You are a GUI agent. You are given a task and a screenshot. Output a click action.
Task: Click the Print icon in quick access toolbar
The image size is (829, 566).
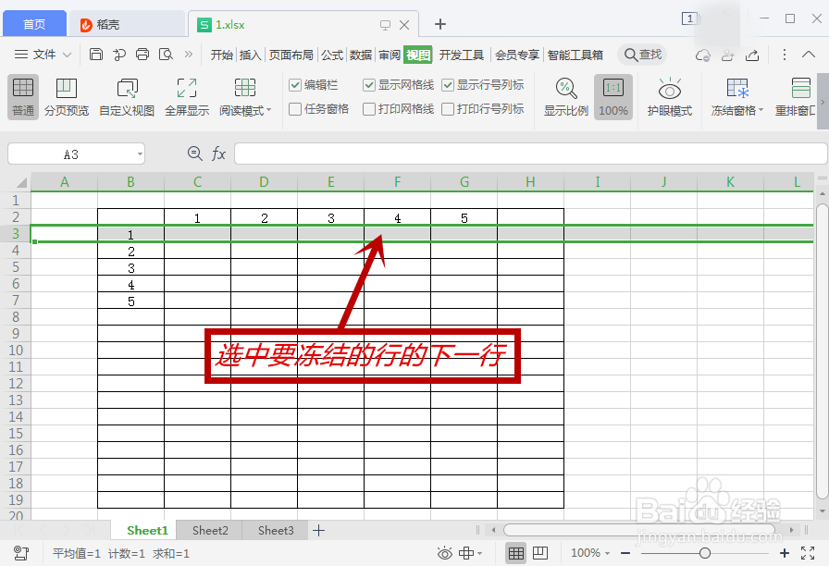click(142, 55)
